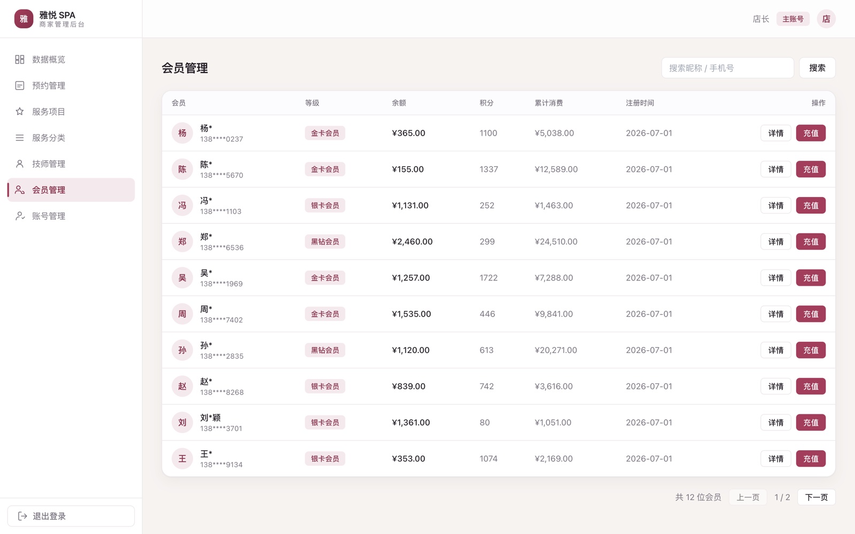Click avatar 孙 in the member list
The width and height of the screenshot is (855, 534).
click(182, 350)
